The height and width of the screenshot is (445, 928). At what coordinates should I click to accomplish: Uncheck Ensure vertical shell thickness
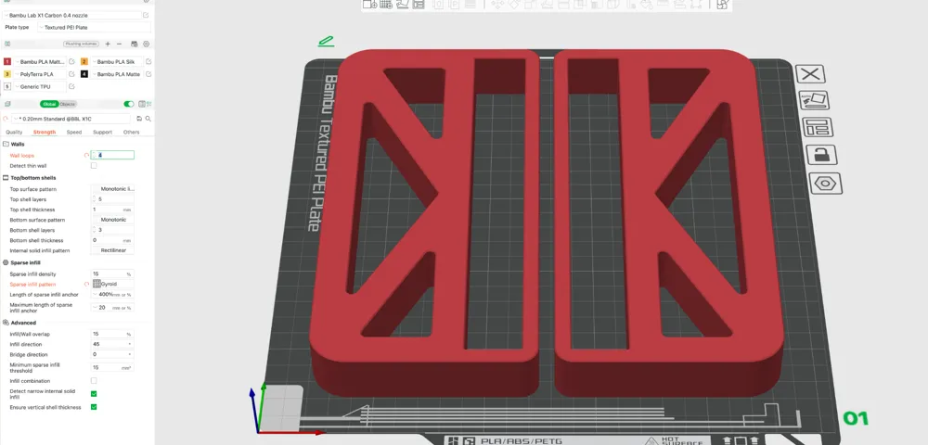[x=94, y=407]
